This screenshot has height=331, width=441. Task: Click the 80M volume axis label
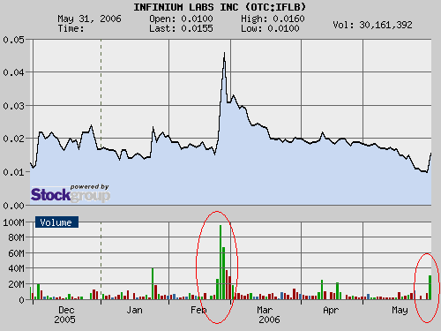[x=16, y=237]
